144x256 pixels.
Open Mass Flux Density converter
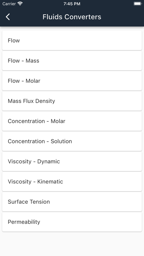(x=72, y=101)
